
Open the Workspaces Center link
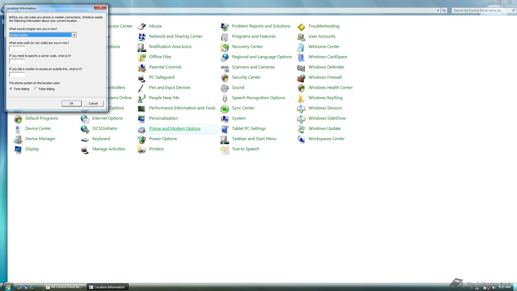click(327, 139)
